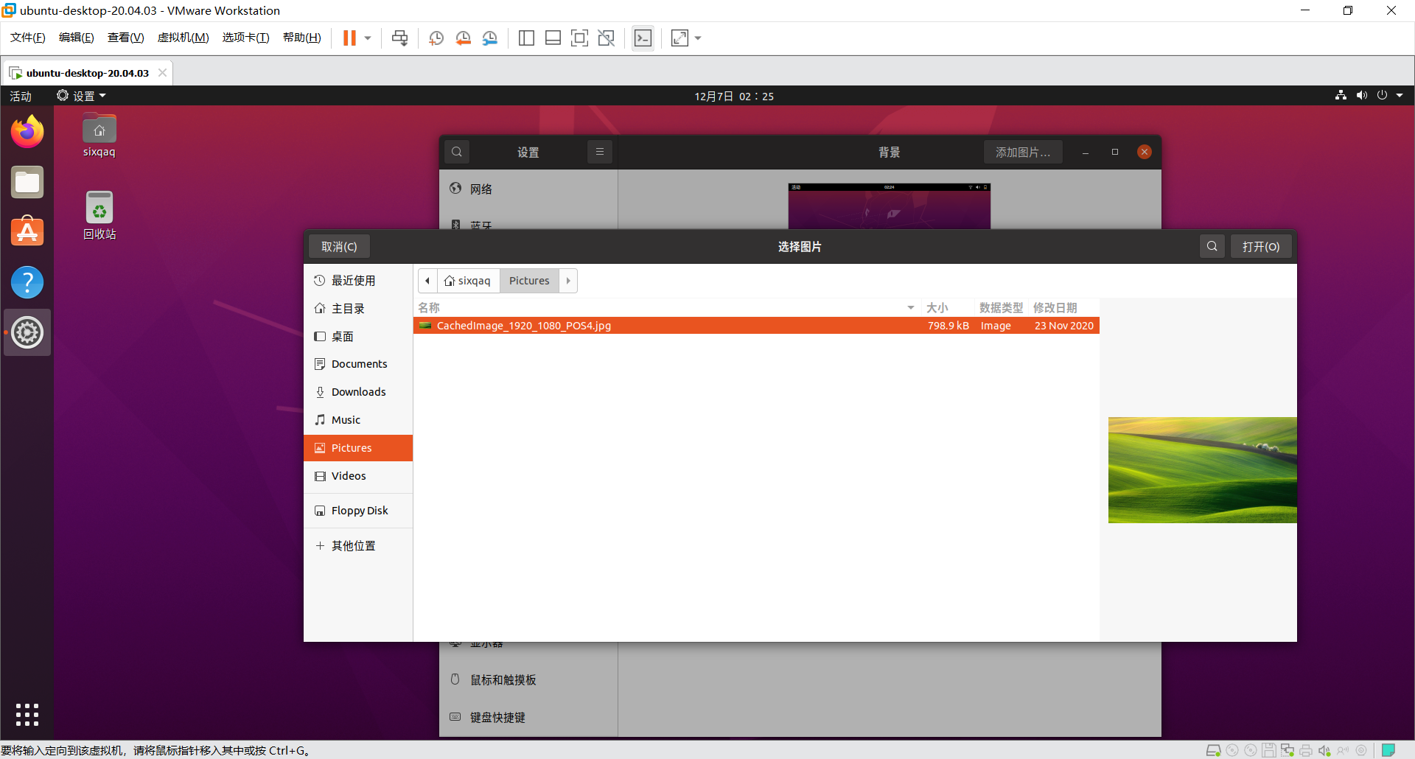Enter full screen mode
Screen dimensions: 1415x759
coord(580,38)
